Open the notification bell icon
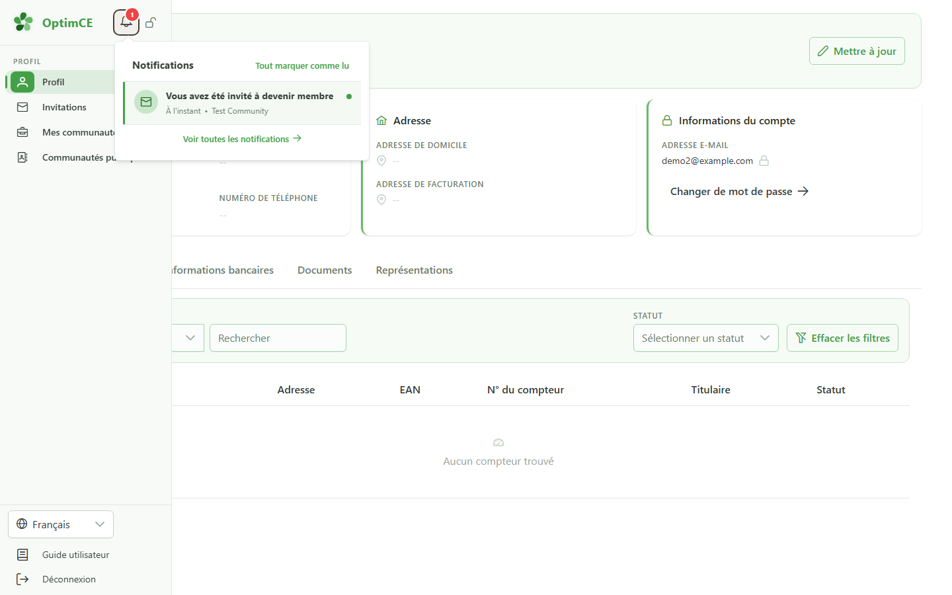The height and width of the screenshot is (595, 952). click(x=126, y=22)
